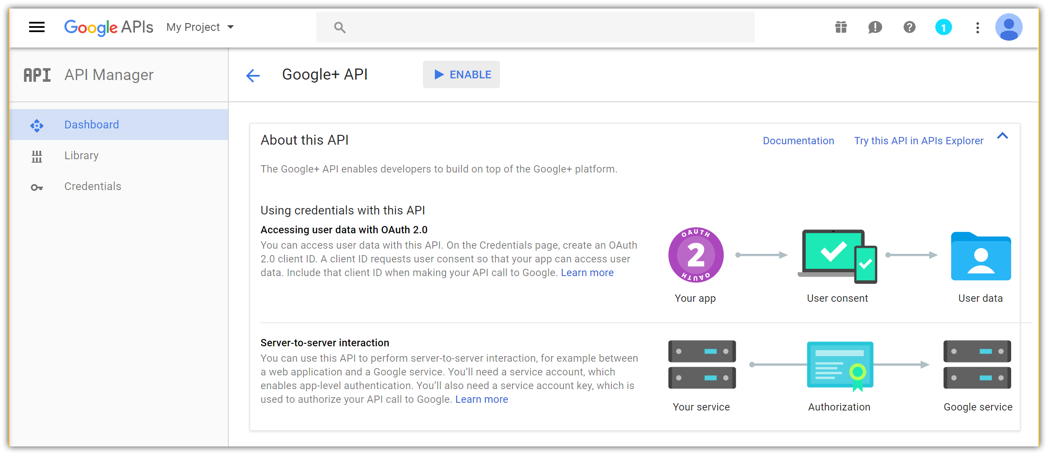Image resolution: width=1048 pixels, height=455 pixels.
Task: Collapse the About this API card
Action: click(x=1002, y=136)
